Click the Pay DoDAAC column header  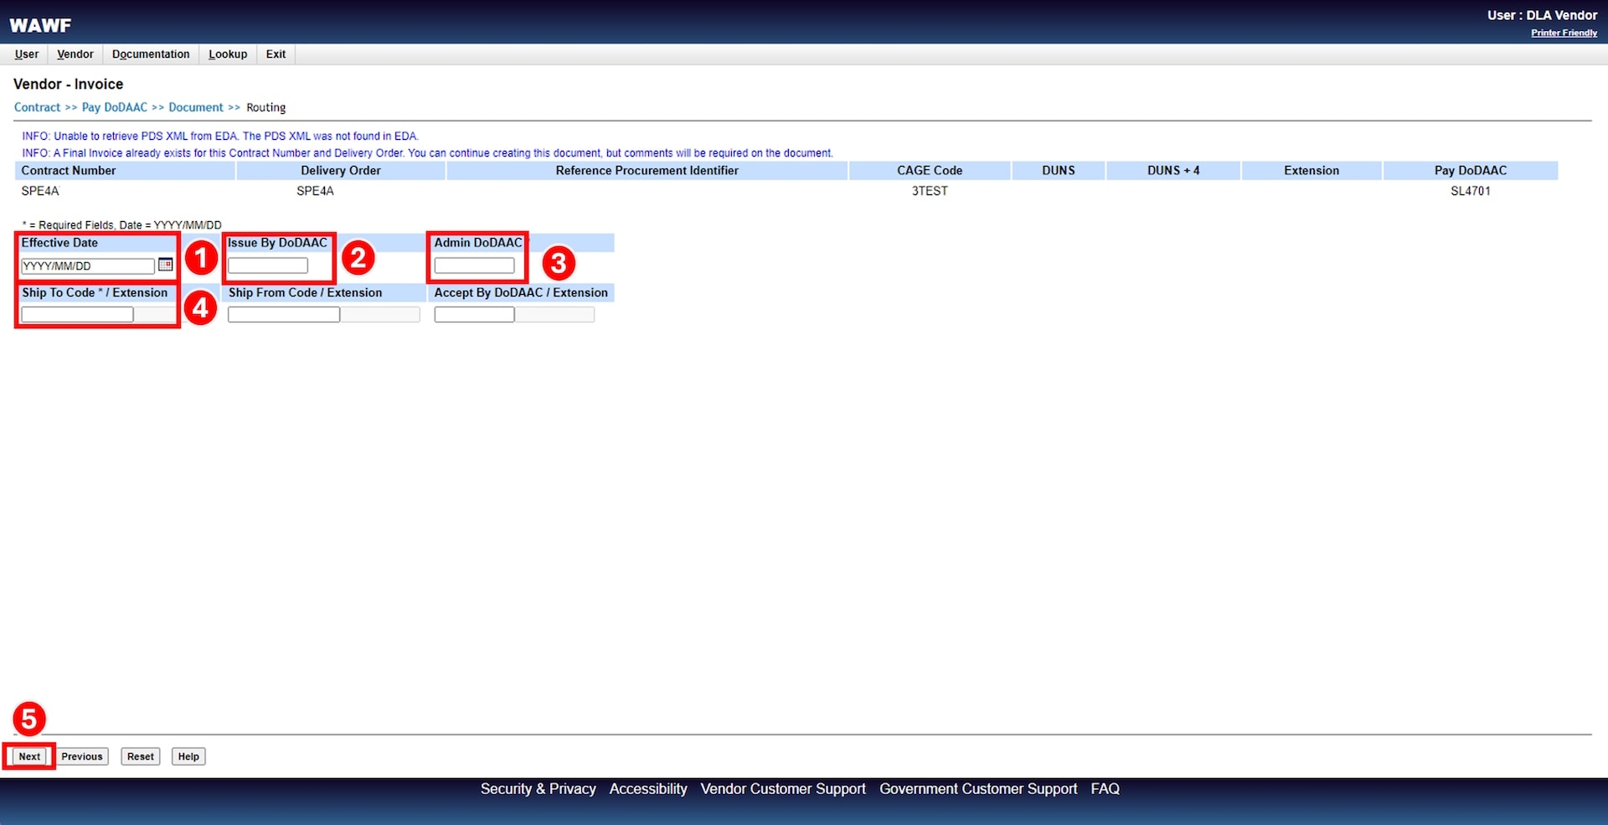(x=1471, y=171)
